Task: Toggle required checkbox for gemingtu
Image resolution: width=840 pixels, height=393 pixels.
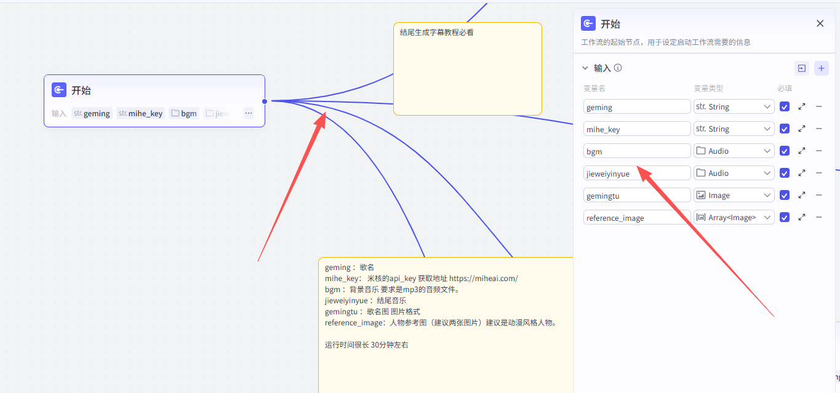Action: [x=784, y=195]
